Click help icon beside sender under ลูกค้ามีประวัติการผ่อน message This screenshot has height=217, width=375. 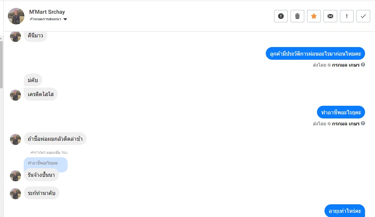[x=363, y=65]
